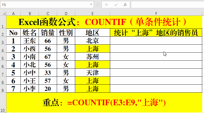Select row 3 header
Screen dimensions: 204x113
pyautogui.click(x=3, y=41)
